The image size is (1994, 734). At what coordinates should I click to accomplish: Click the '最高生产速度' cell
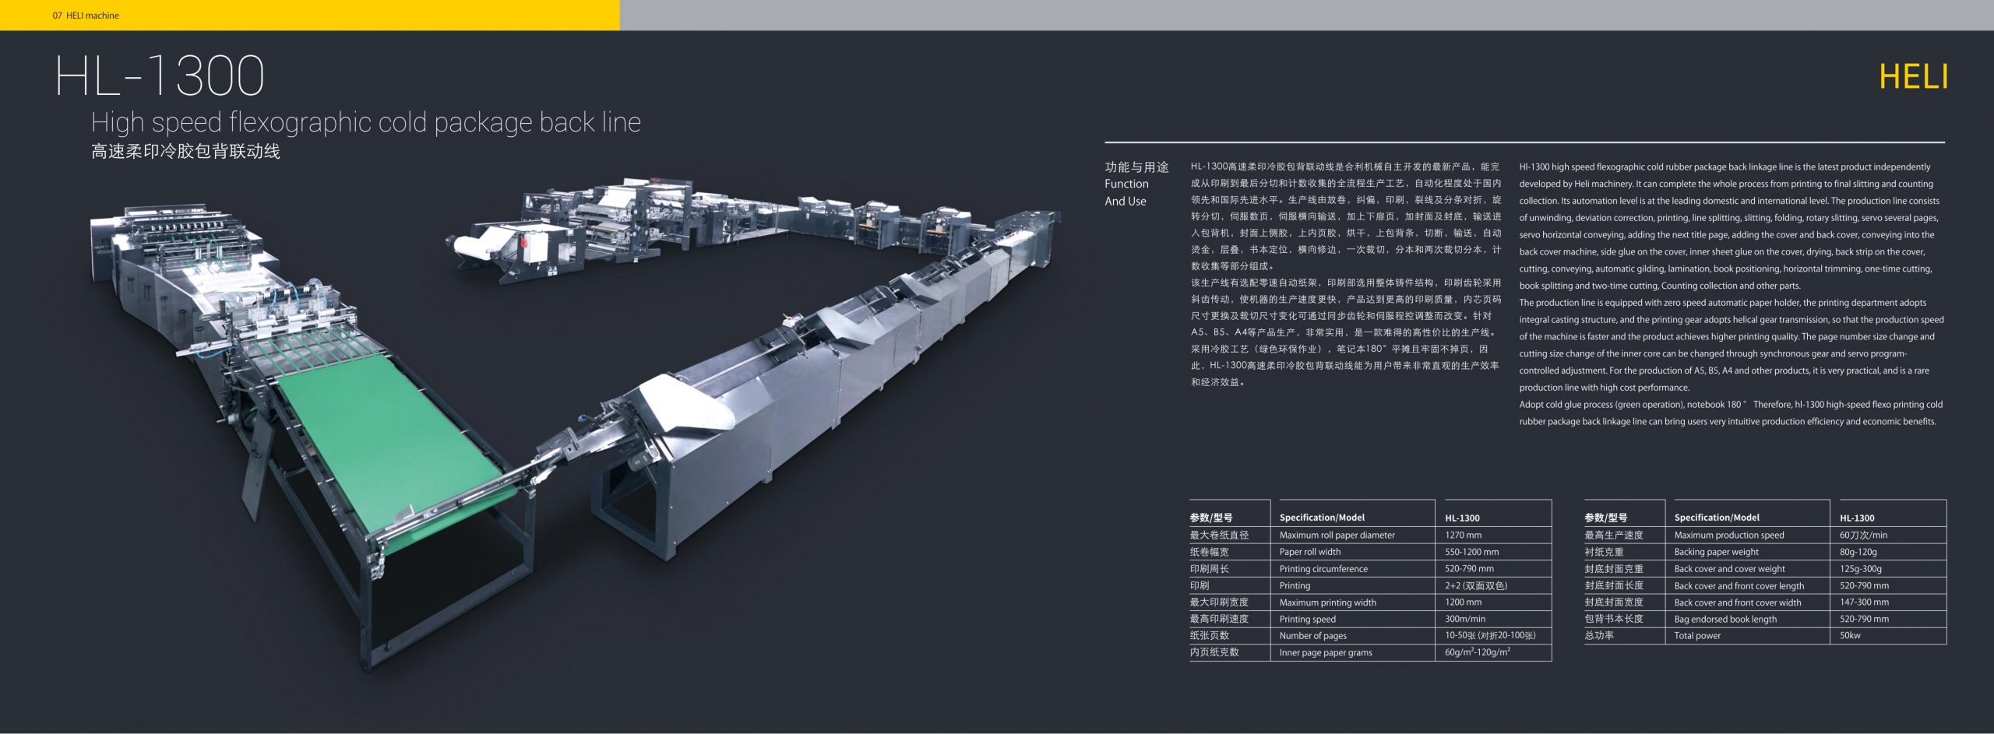(1613, 535)
